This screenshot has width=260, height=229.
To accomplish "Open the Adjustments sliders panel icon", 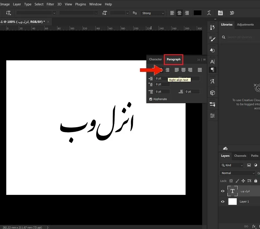I will [x=213, y=116].
